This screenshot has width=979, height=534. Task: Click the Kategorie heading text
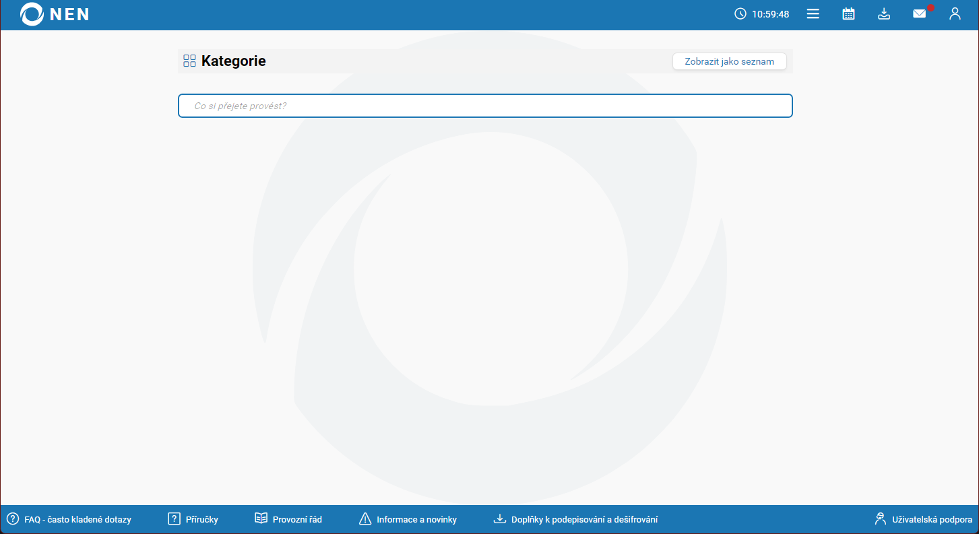[x=234, y=61]
